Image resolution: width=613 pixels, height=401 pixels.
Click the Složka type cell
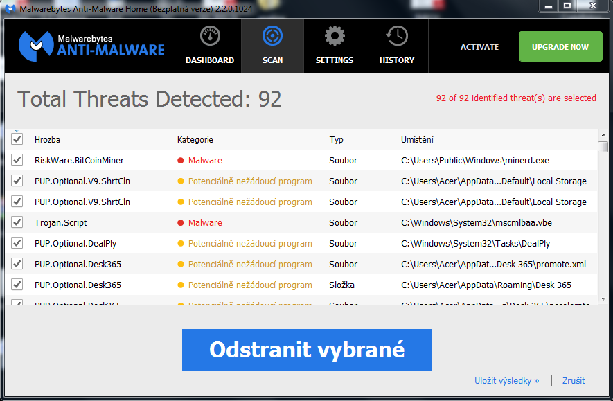tap(341, 285)
